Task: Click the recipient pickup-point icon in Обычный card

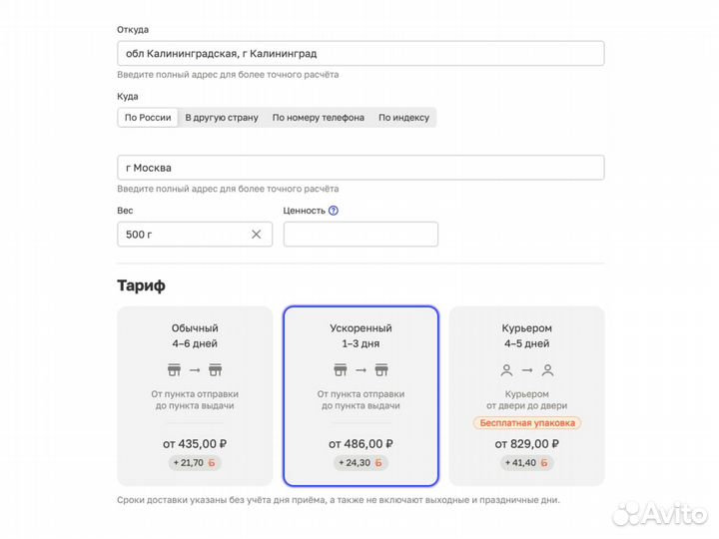Action: 215,369
